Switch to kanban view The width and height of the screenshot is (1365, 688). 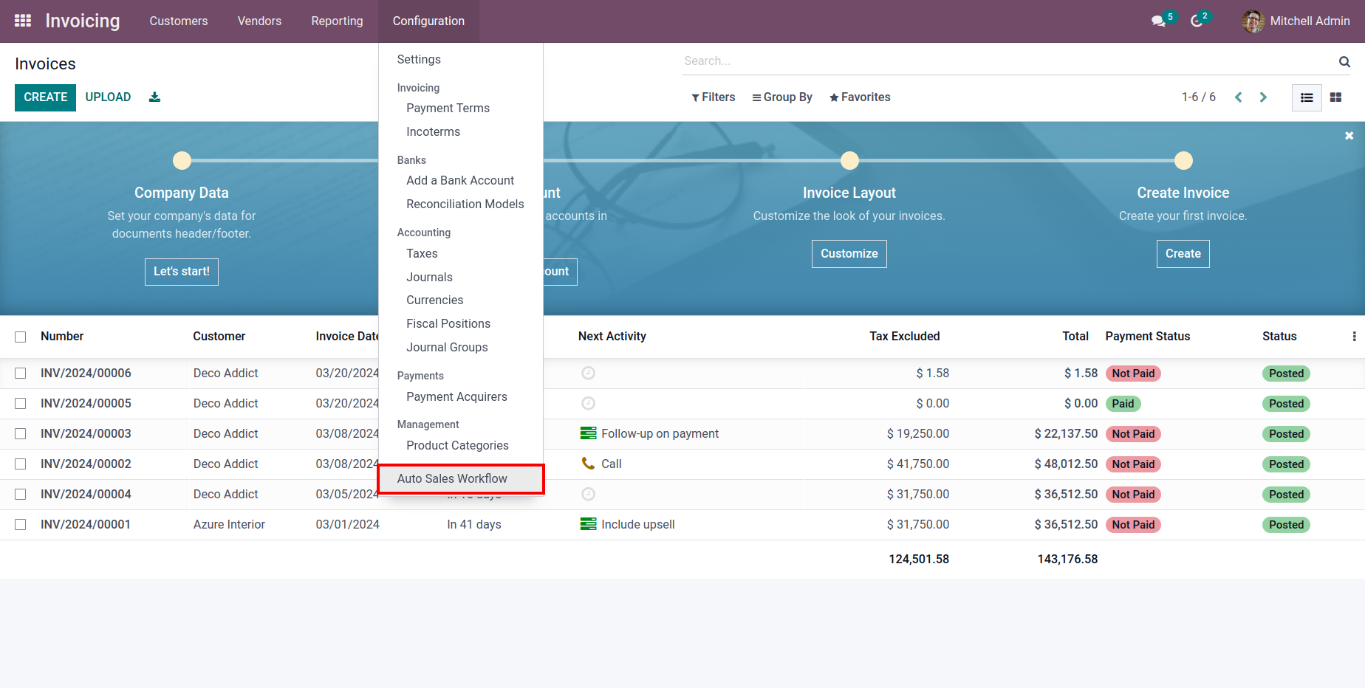point(1335,97)
